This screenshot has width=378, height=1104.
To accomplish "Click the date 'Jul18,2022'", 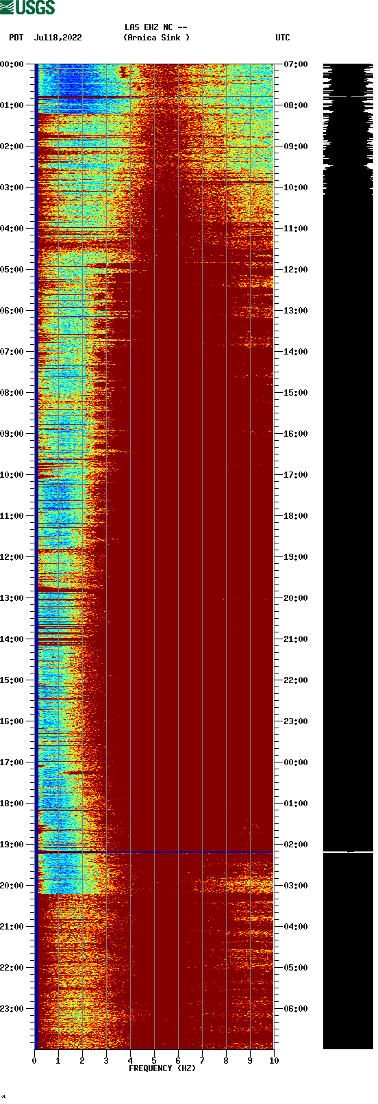I will pos(58,38).
